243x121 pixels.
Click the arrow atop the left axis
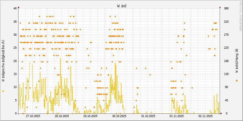point(19,7)
